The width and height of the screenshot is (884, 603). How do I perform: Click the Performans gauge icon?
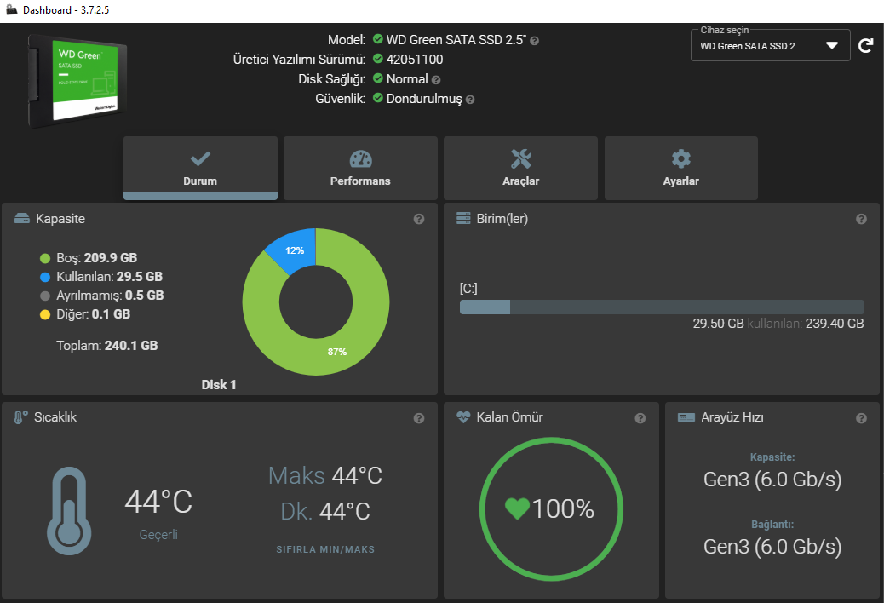361,159
